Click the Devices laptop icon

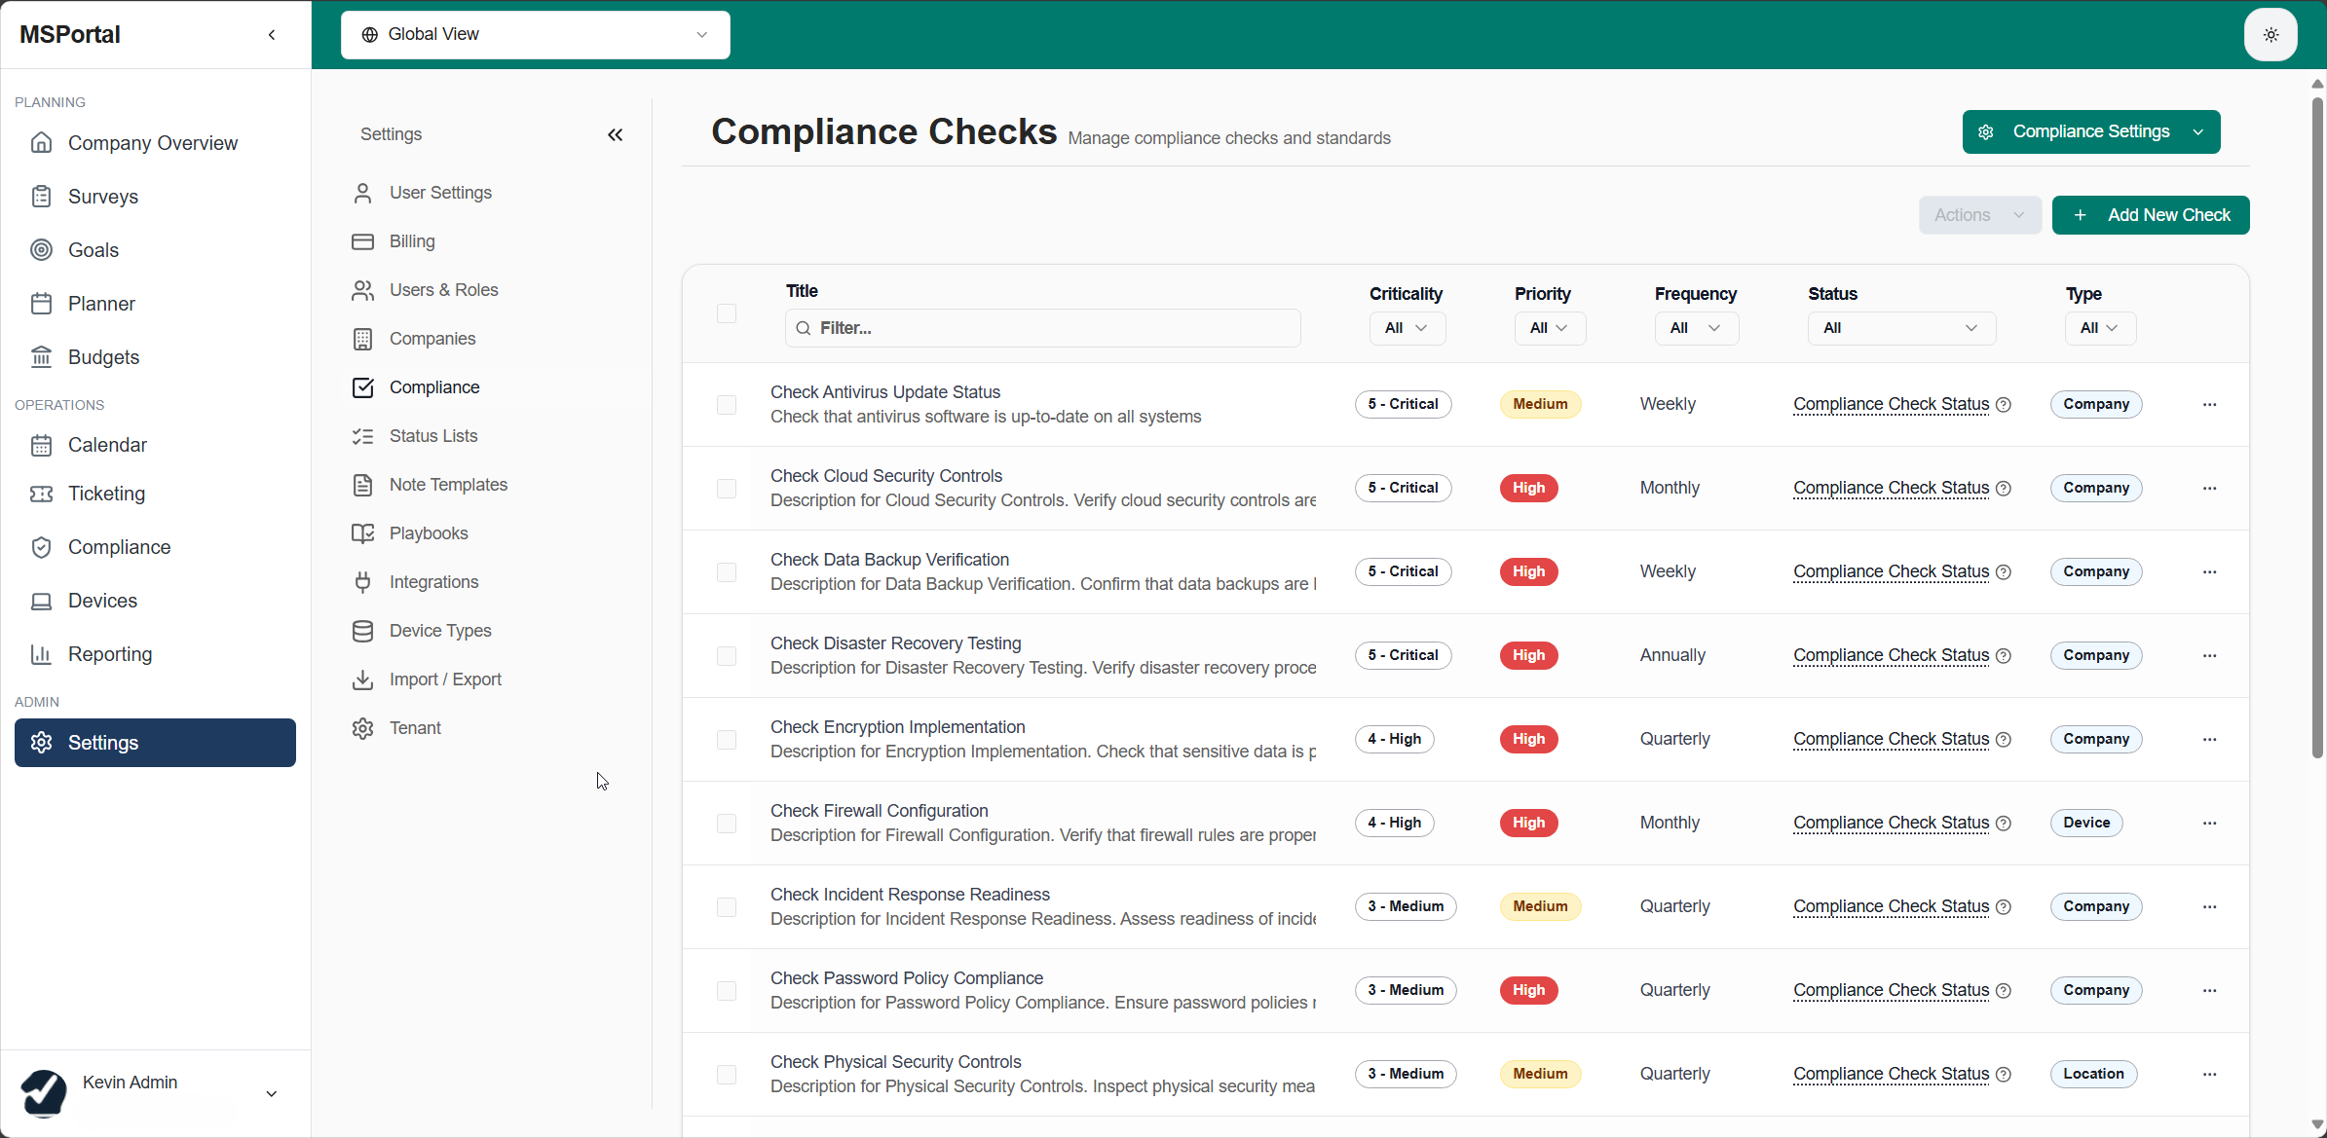[x=41, y=601]
